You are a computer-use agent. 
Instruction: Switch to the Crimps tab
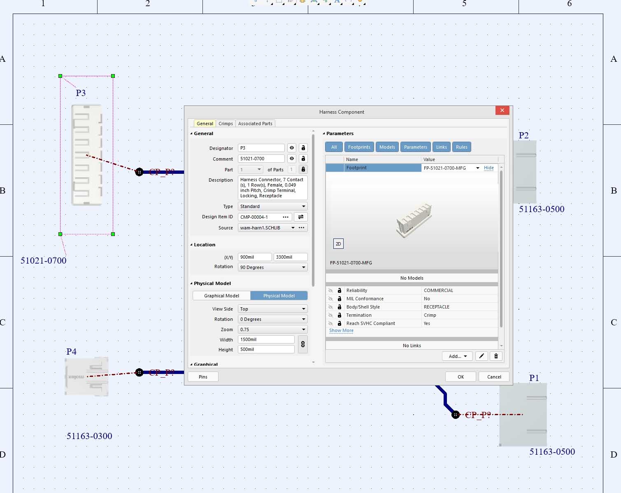pos(226,124)
